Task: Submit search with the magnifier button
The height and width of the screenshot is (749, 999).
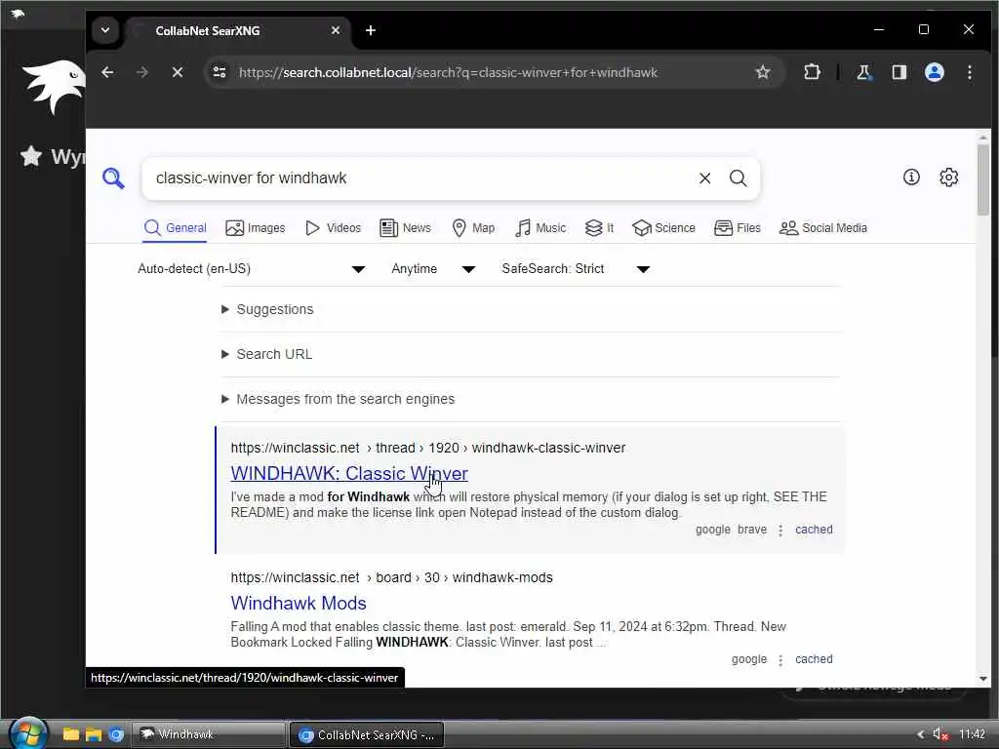Action: click(738, 178)
